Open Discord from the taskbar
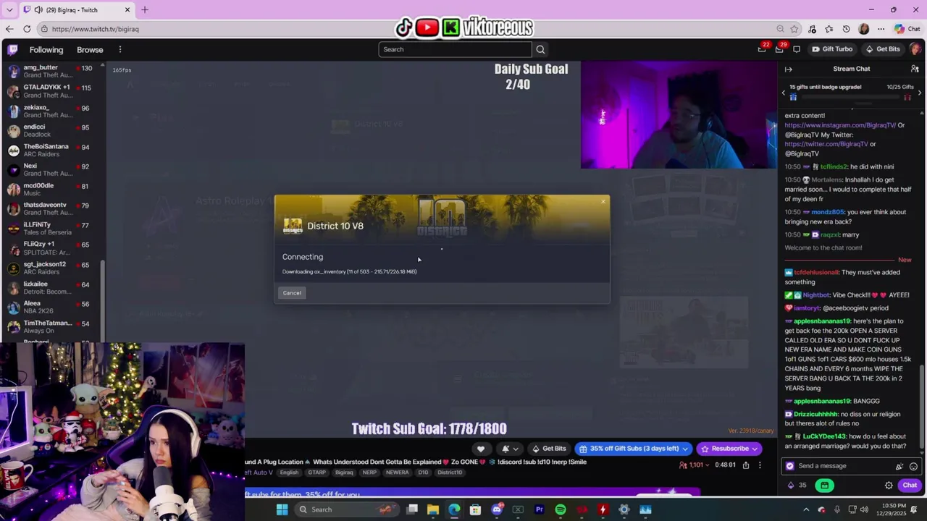This screenshot has height=521, width=927. [497, 509]
